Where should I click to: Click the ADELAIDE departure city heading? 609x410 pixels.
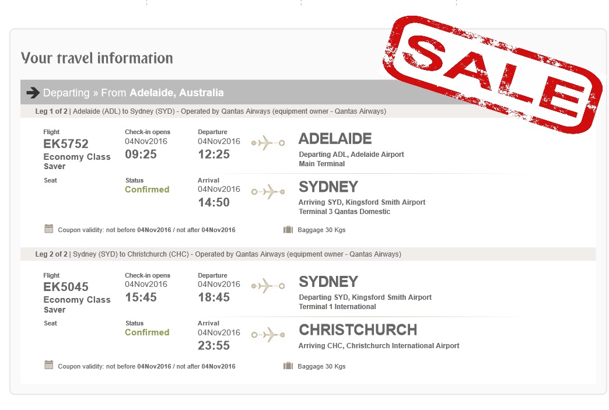point(335,139)
